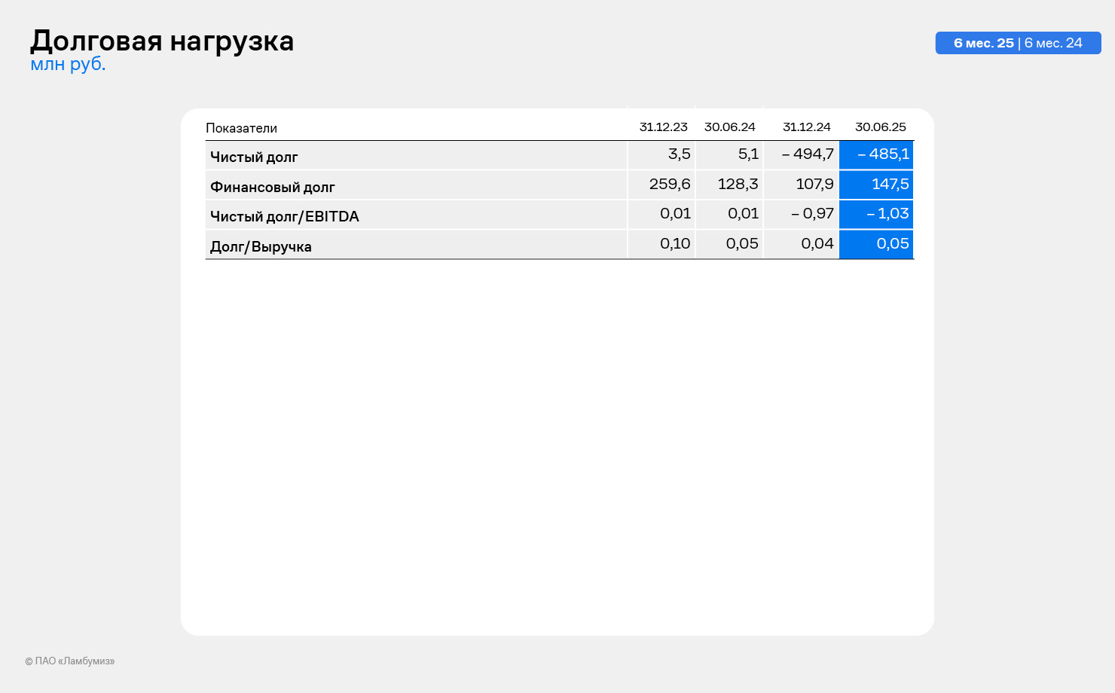Select the blue highlighted cell "147,5"
The image size is (1115, 693).
coord(890,185)
